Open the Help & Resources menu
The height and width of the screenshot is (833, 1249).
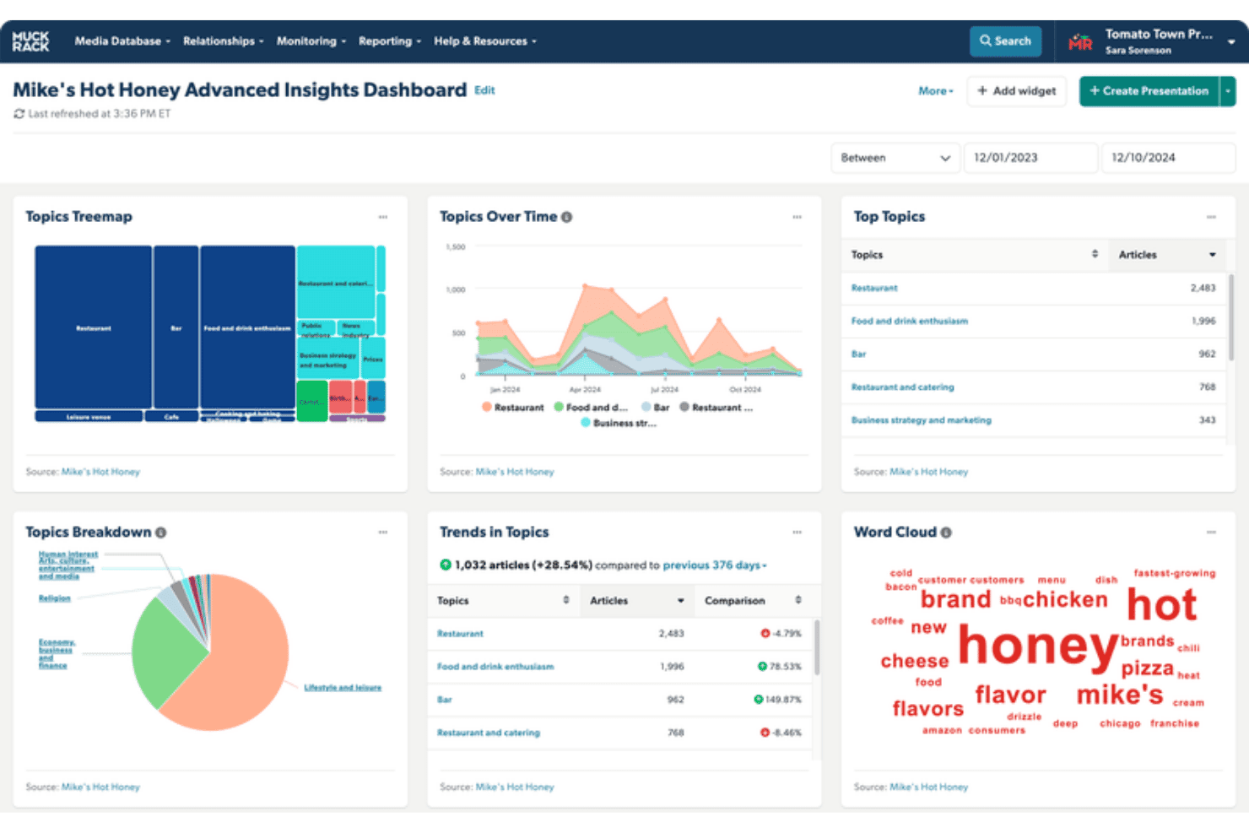(485, 41)
